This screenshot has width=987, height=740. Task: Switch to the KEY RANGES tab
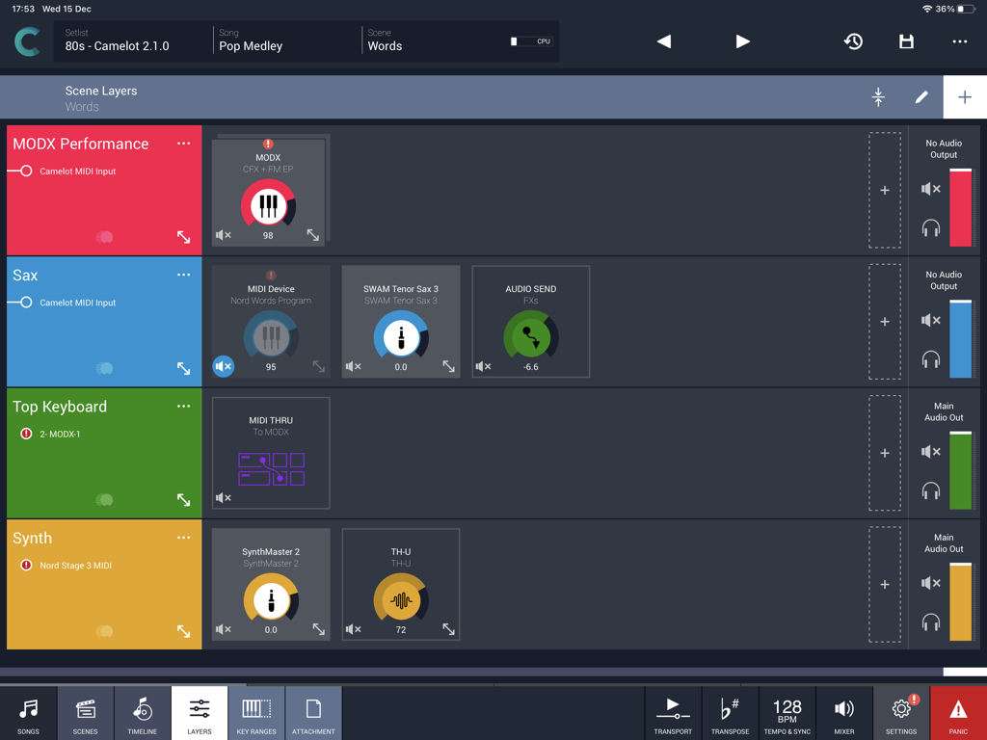pos(256,712)
